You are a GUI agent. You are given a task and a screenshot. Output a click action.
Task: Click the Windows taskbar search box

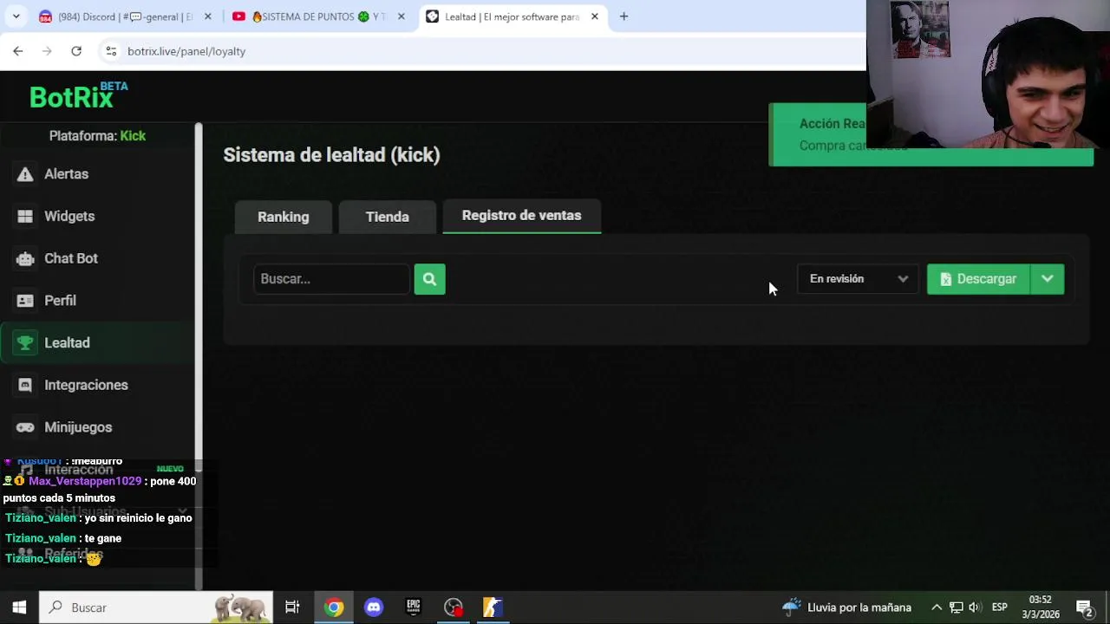[x=156, y=608]
